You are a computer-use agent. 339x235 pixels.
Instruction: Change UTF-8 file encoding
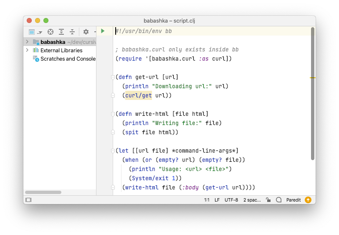(x=231, y=200)
